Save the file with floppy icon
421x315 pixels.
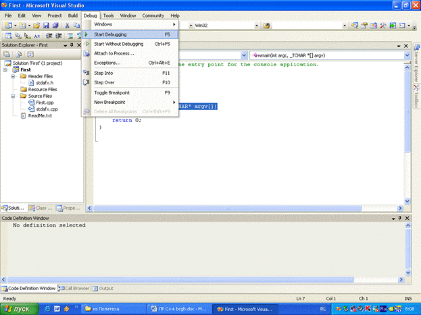[46, 26]
